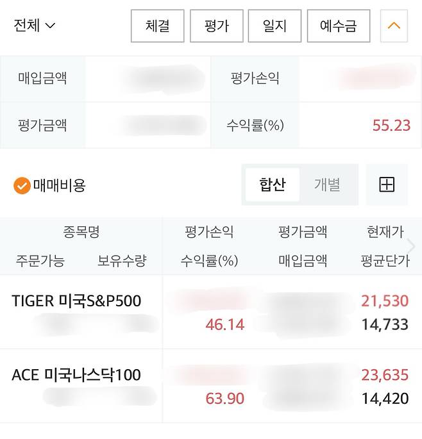Image resolution: width=422 pixels, height=439 pixels.
Task: Select the 합산 view option
Action: click(x=273, y=185)
